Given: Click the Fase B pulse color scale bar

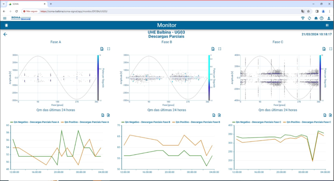Looking at the screenshot, I should click(209, 77).
